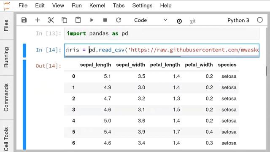Viewport: 270px width, 152px height.
Task: Click the notebook vertical scrollbar
Action: [267, 71]
